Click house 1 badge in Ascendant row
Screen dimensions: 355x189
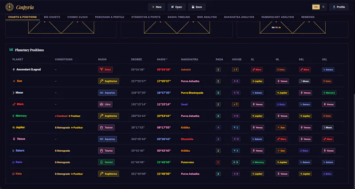235,70
